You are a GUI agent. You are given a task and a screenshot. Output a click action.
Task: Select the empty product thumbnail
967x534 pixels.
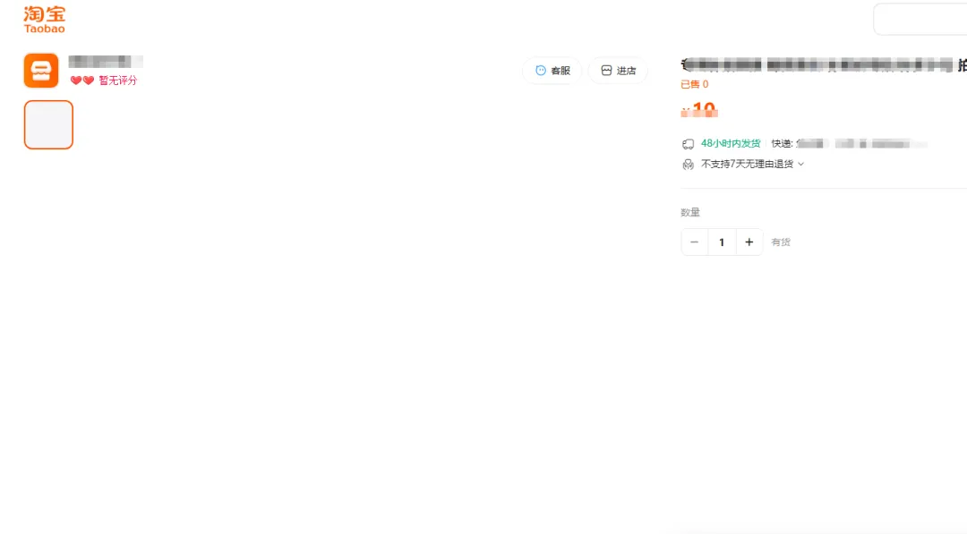click(x=48, y=124)
